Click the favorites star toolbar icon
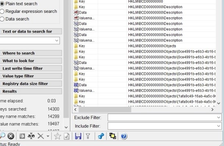Viewport: 224px width, 146px height. [x=57, y=136]
